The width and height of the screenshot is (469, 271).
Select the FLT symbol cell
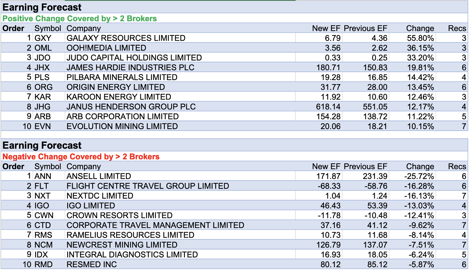point(42,186)
